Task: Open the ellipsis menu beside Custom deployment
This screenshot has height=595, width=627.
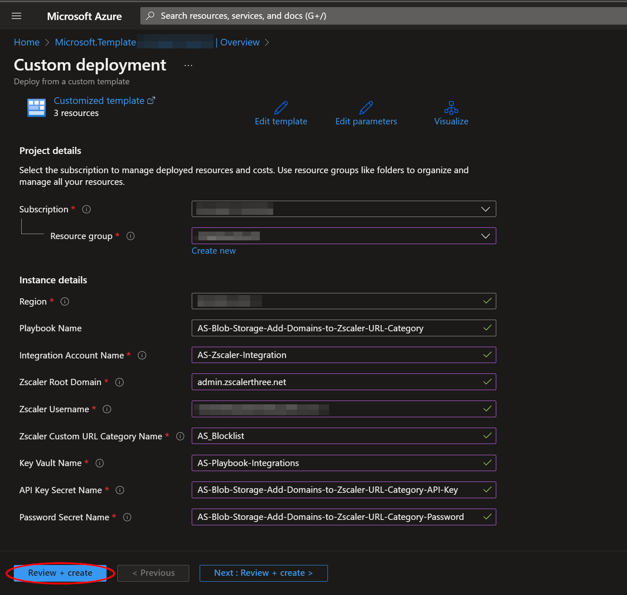Action: tap(188, 66)
